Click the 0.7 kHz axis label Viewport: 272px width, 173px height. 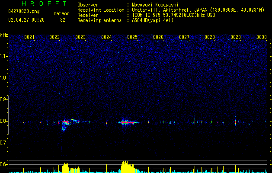pyautogui.click(x=4, y=143)
